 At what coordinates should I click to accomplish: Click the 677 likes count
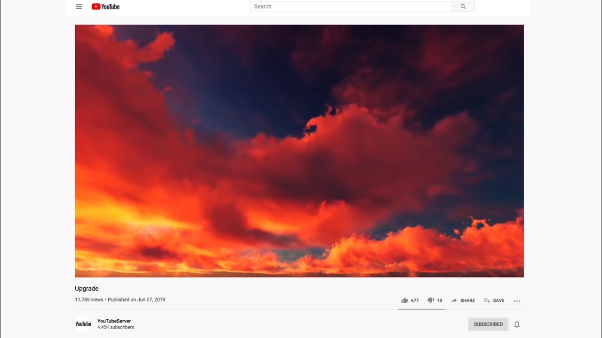tap(415, 300)
